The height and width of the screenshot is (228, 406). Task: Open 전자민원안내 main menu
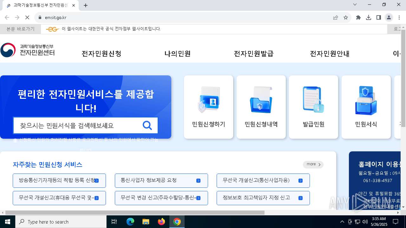[x=330, y=54]
